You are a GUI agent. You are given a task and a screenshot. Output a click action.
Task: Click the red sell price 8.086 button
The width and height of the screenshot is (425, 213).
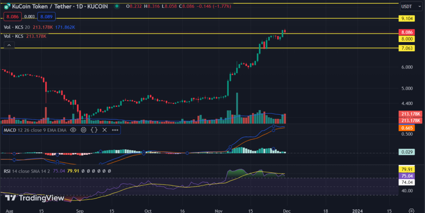click(x=12, y=17)
